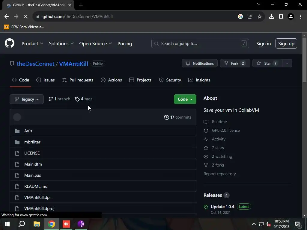
Task: Open the Main.pas file
Action: tap(32, 175)
